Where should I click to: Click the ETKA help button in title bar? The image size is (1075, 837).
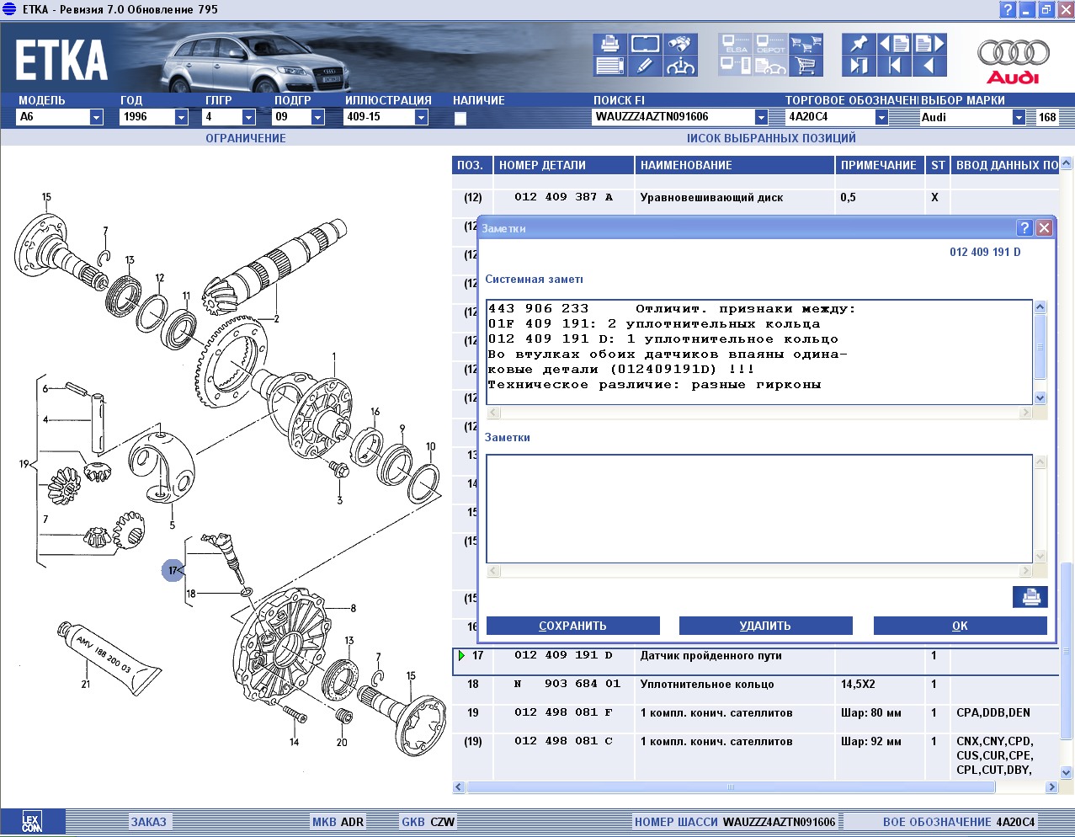[1008, 10]
